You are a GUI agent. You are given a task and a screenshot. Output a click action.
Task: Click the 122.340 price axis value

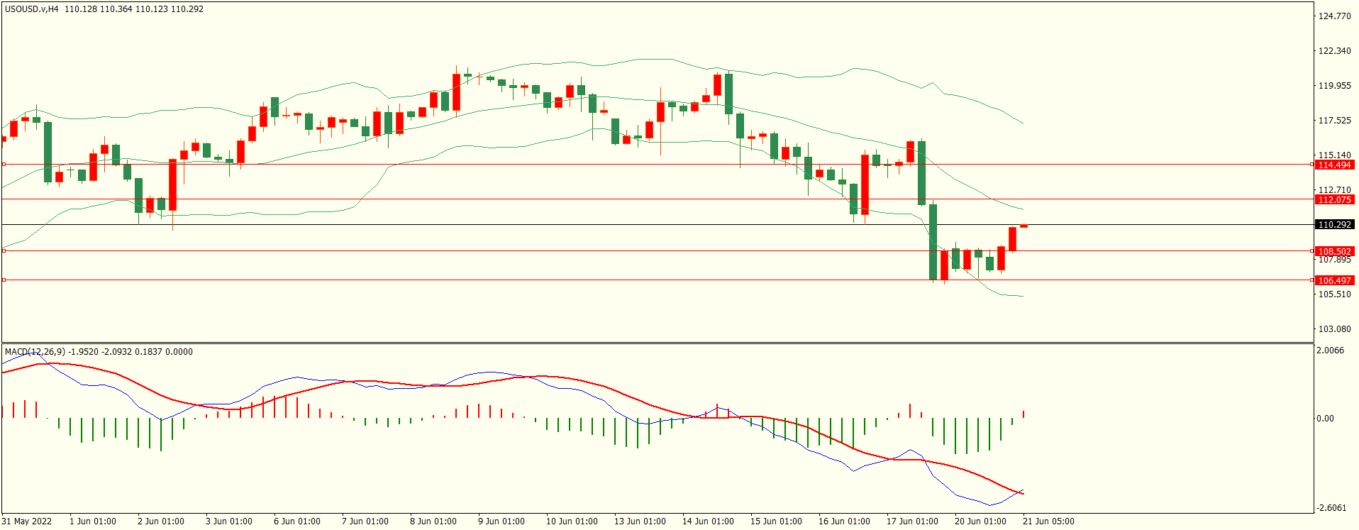pos(1334,50)
